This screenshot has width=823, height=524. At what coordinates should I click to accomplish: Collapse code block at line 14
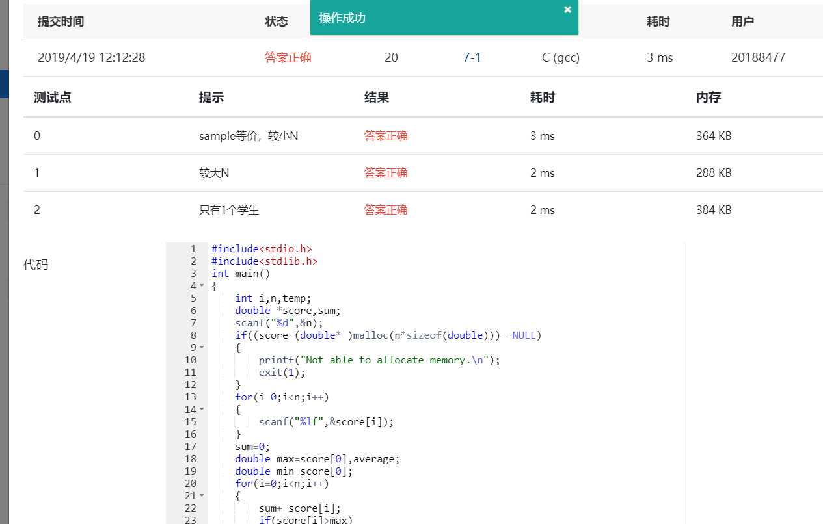(x=202, y=410)
